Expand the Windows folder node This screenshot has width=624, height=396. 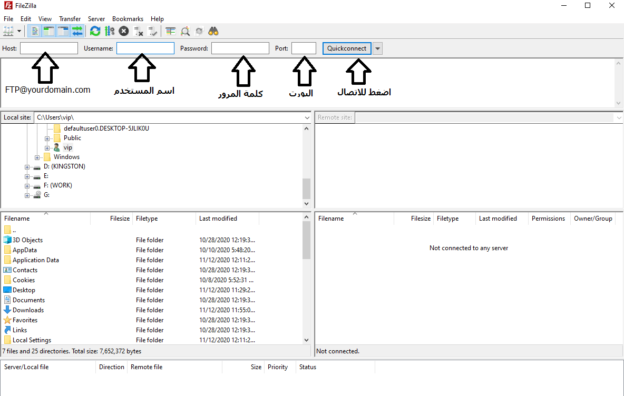pyautogui.click(x=37, y=157)
